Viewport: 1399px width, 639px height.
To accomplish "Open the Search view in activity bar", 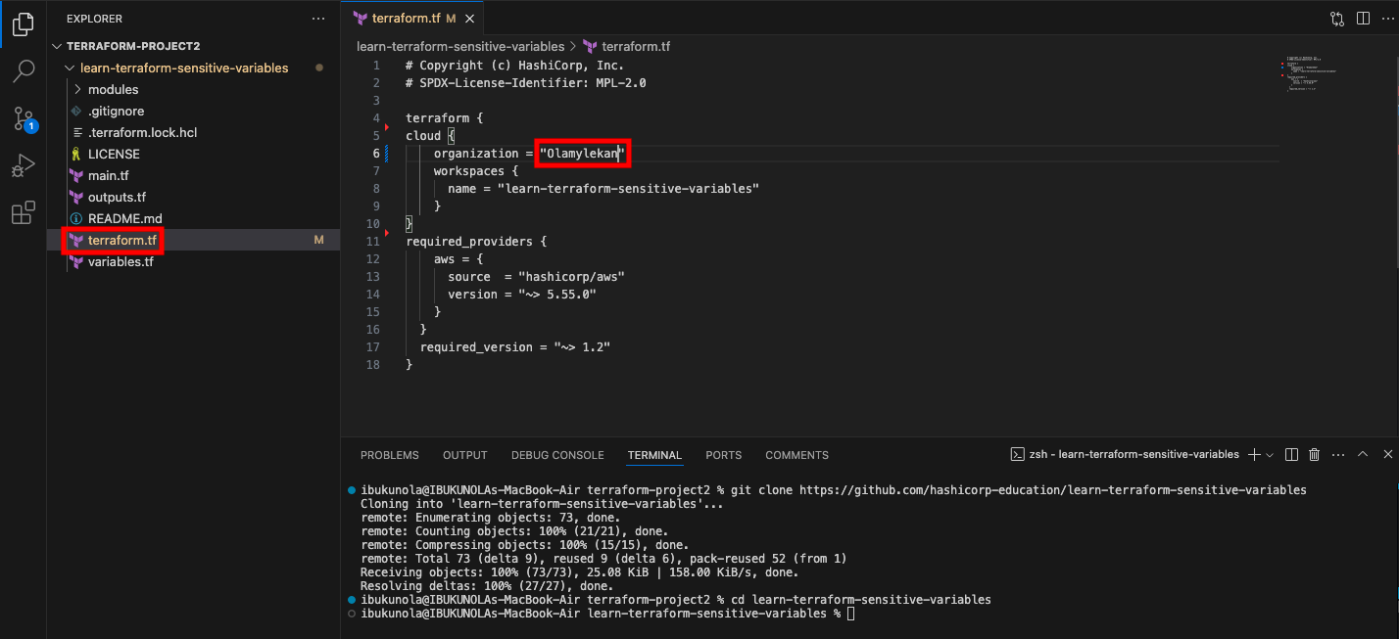I will pyautogui.click(x=24, y=71).
